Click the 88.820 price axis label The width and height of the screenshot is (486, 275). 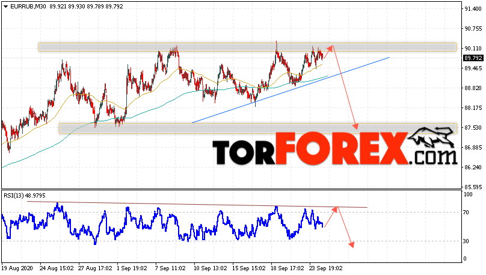(x=473, y=88)
